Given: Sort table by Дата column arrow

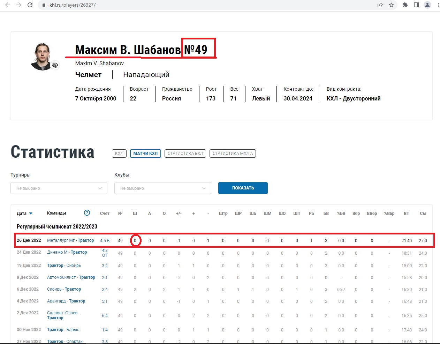Looking at the screenshot, I should click(x=31, y=214).
